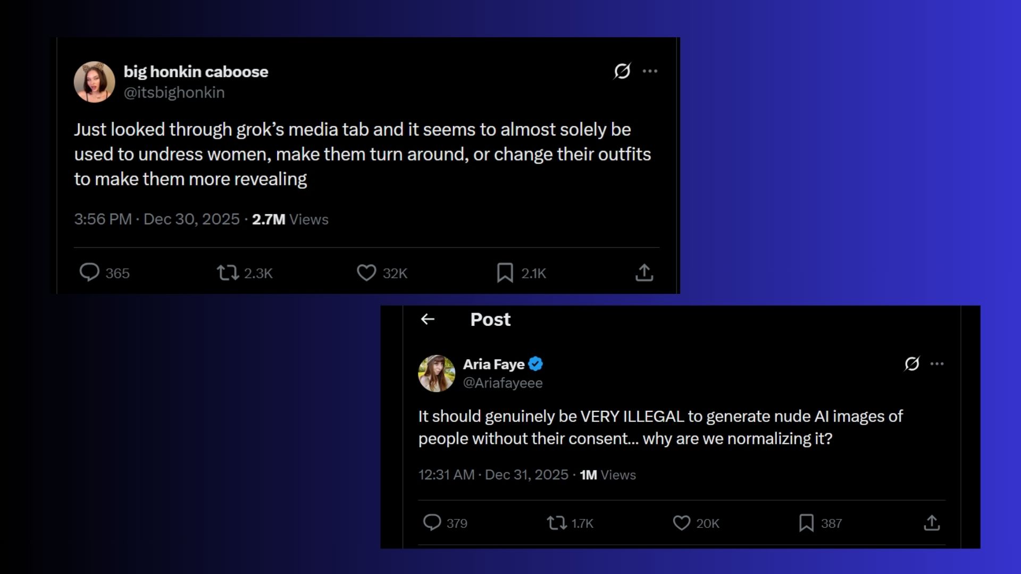Click the Grok icon on Aria Faye's post

click(912, 364)
